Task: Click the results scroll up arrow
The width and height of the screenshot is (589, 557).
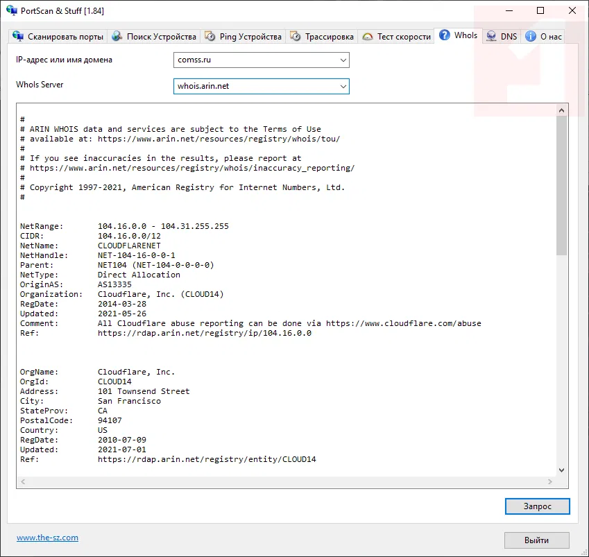Action: 561,110
